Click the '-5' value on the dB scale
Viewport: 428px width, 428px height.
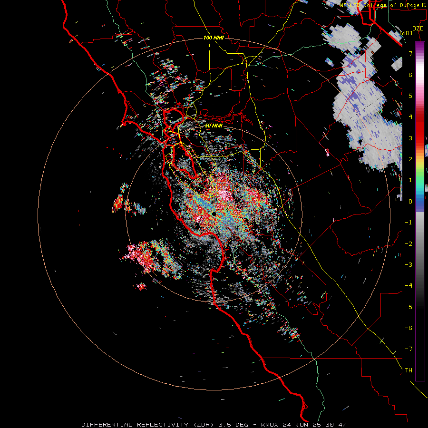click(x=409, y=307)
